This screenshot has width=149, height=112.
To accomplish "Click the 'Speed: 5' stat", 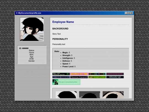I will point(66,64).
